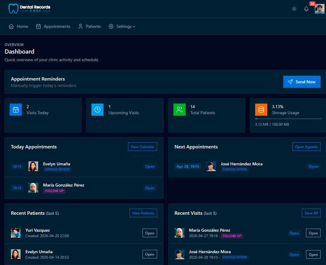The image size is (326, 265).
Task: Click the View Calendar button
Action: click(143, 147)
